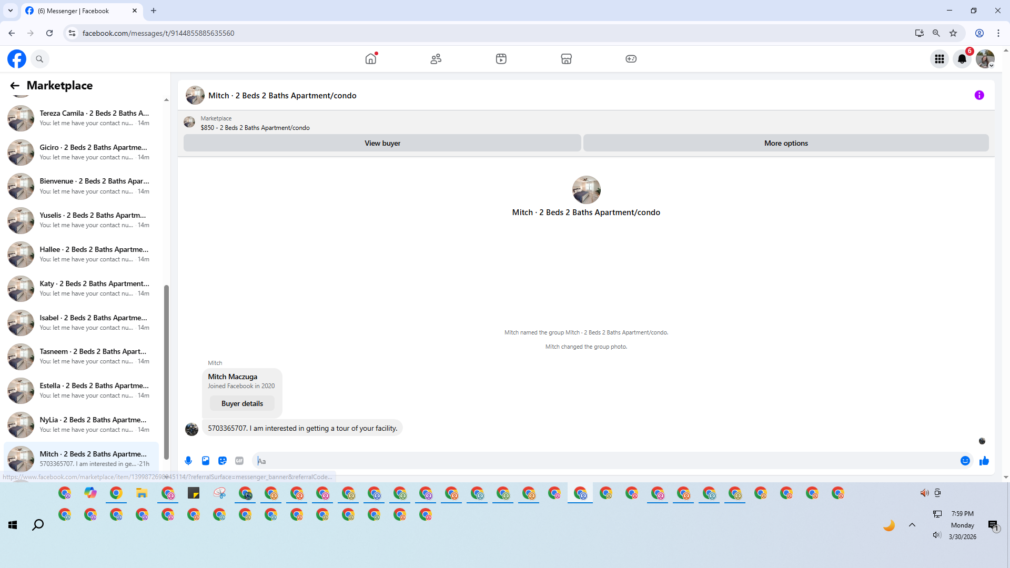Image resolution: width=1010 pixels, height=568 pixels.
Task: Go to Marketplace tab in top navigation
Action: (x=566, y=59)
